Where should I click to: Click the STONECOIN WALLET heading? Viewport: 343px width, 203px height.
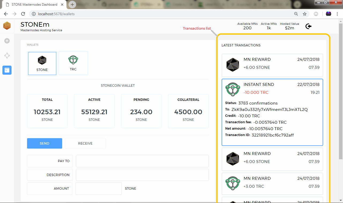click(118, 86)
